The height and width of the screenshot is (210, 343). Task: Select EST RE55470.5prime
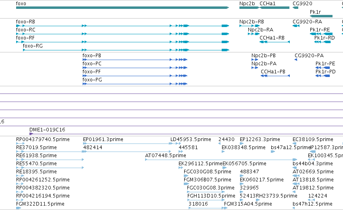[x=36, y=164]
